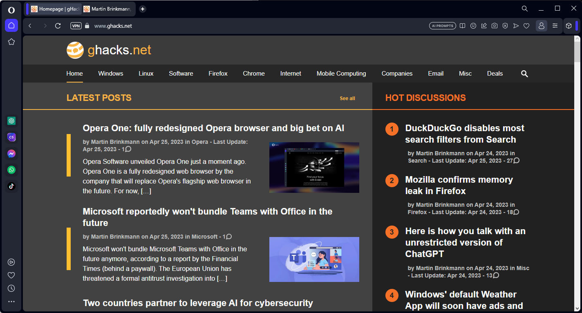This screenshot has height=313, width=582.
Task: Take a snapshot with the camera icon
Action: point(495,25)
